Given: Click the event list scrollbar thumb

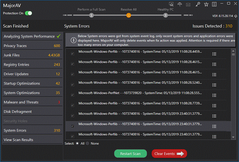Looking at the screenshot, I should 233,54.
